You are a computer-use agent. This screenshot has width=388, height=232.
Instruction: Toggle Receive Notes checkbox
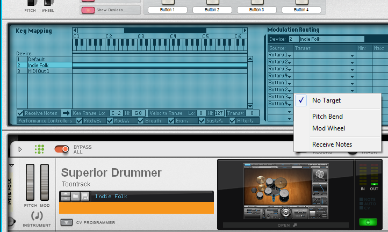point(20,113)
